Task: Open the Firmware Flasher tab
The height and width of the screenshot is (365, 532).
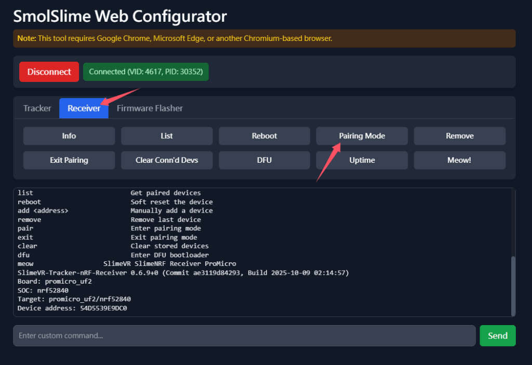Action: tap(150, 108)
